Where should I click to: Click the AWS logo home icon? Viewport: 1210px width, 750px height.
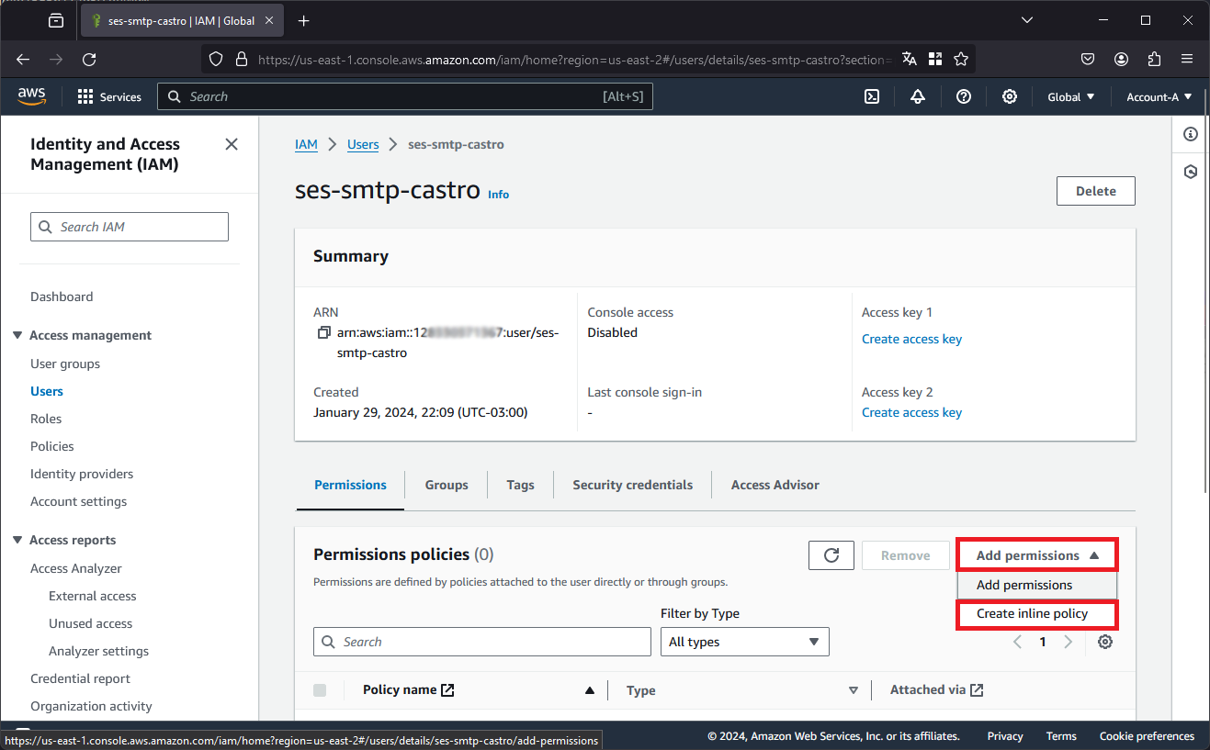point(31,96)
